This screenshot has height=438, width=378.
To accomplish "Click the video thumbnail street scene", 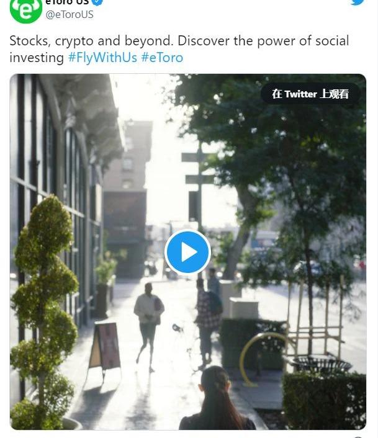I will tap(187, 252).
